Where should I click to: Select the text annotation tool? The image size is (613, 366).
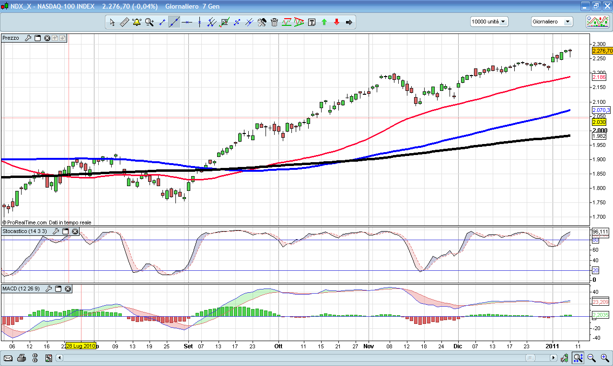(312, 22)
